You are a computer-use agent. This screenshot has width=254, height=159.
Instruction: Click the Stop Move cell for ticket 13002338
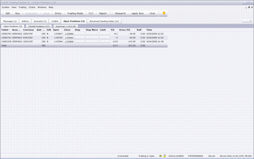tap(92, 41)
